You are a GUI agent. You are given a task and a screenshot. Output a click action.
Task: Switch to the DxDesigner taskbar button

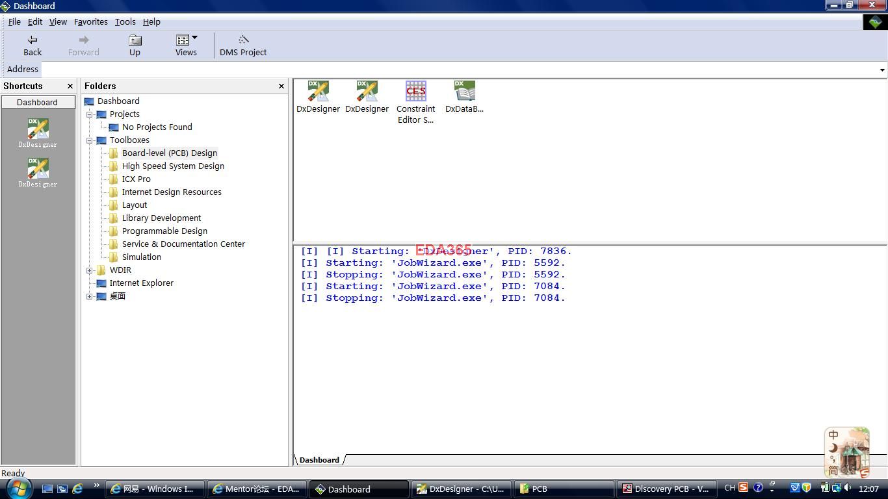(x=462, y=489)
